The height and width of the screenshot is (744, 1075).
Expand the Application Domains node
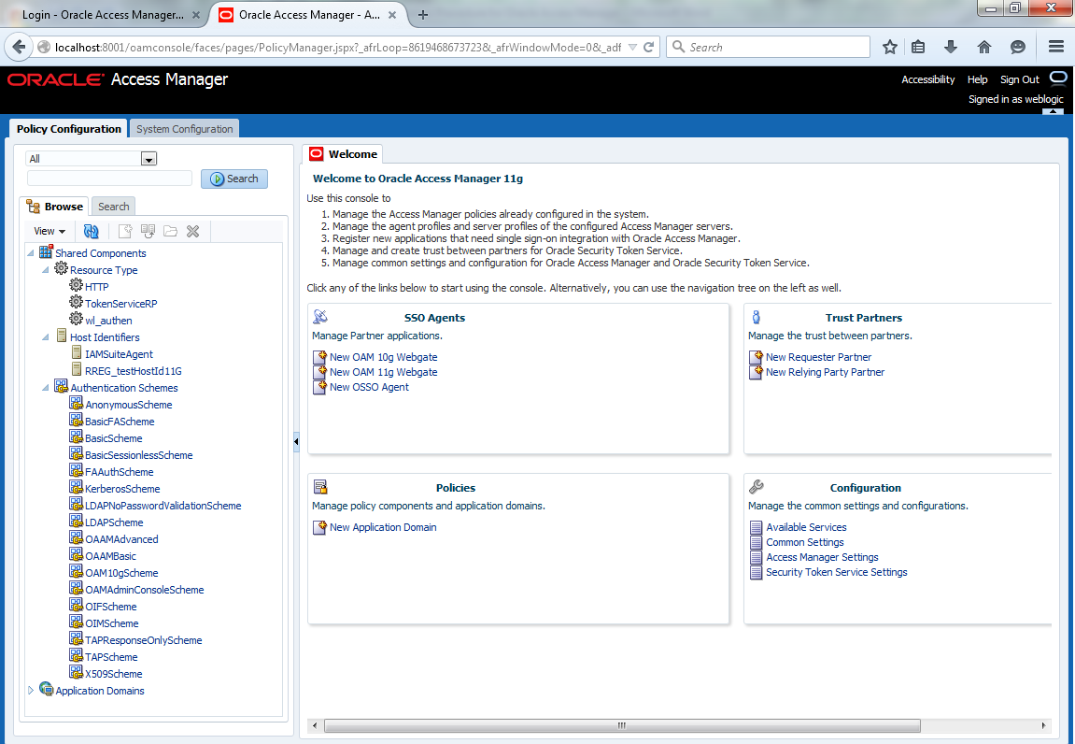[x=31, y=691]
